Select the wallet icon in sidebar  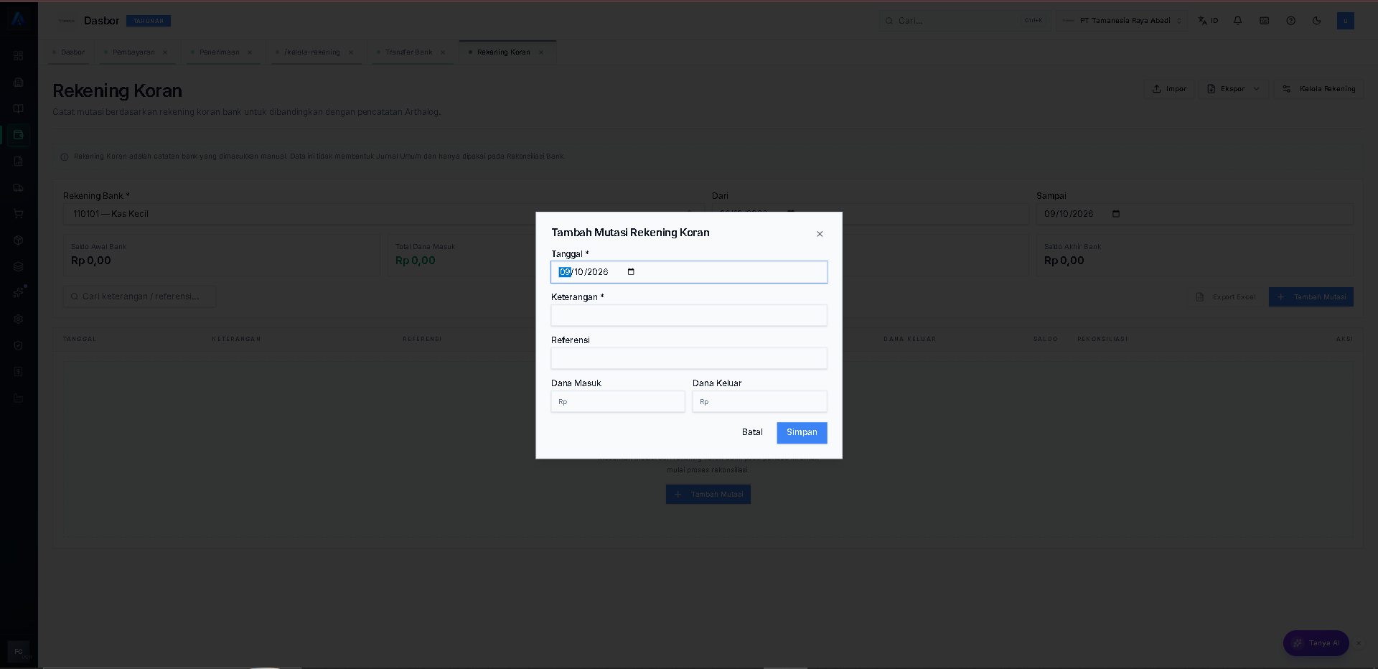coord(19,135)
